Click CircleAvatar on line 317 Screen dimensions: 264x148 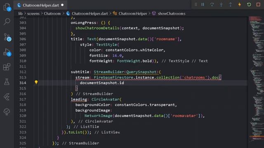tap(105, 99)
